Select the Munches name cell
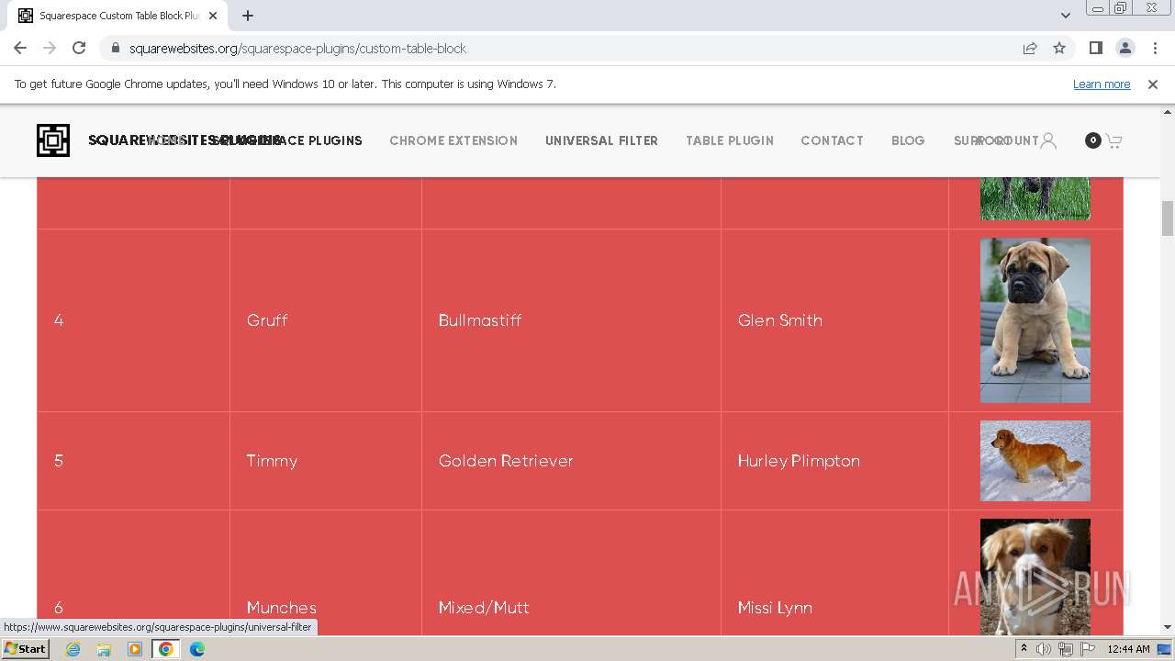This screenshot has height=661, width=1175. click(326, 573)
